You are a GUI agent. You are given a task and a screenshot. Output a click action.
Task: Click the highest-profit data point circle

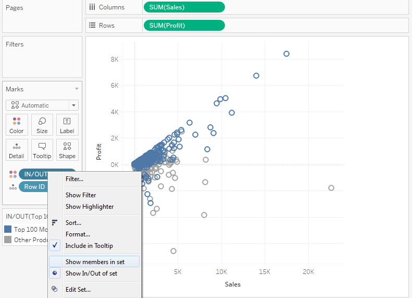[x=286, y=54]
